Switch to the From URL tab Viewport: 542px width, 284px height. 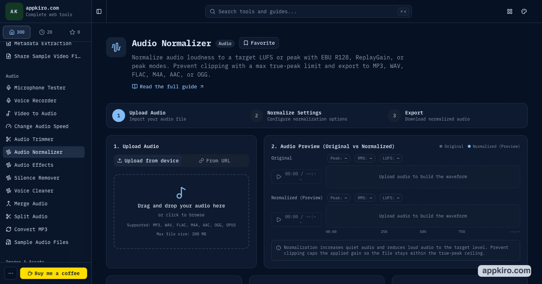tap(215, 161)
